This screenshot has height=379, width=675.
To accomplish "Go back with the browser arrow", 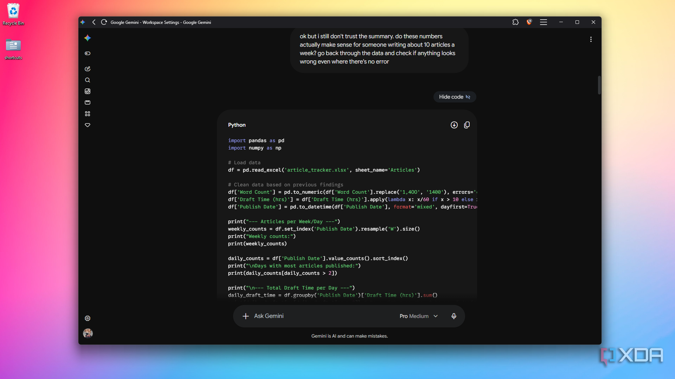I will point(94,22).
